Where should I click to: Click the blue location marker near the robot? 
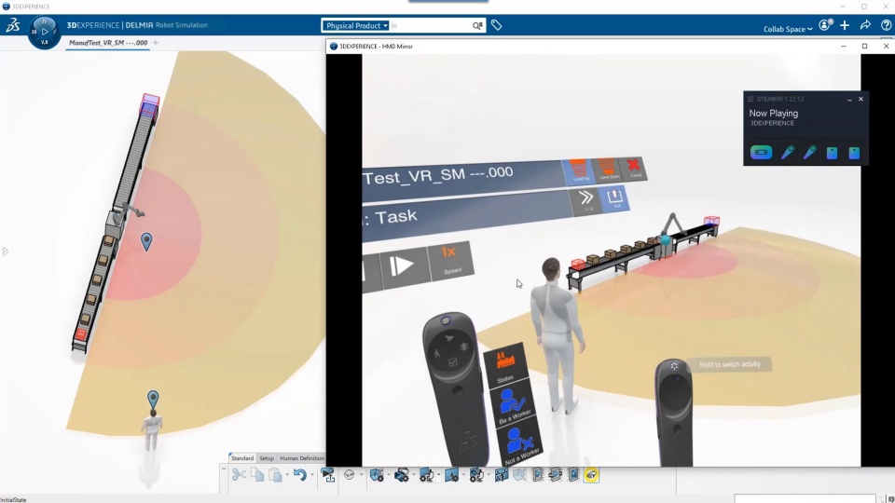(x=146, y=241)
